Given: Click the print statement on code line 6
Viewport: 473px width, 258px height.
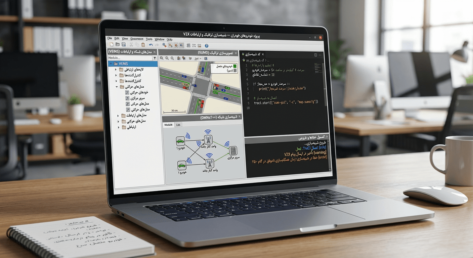Looking at the screenshot, I should pyautogui.click(x=282, y=89).
